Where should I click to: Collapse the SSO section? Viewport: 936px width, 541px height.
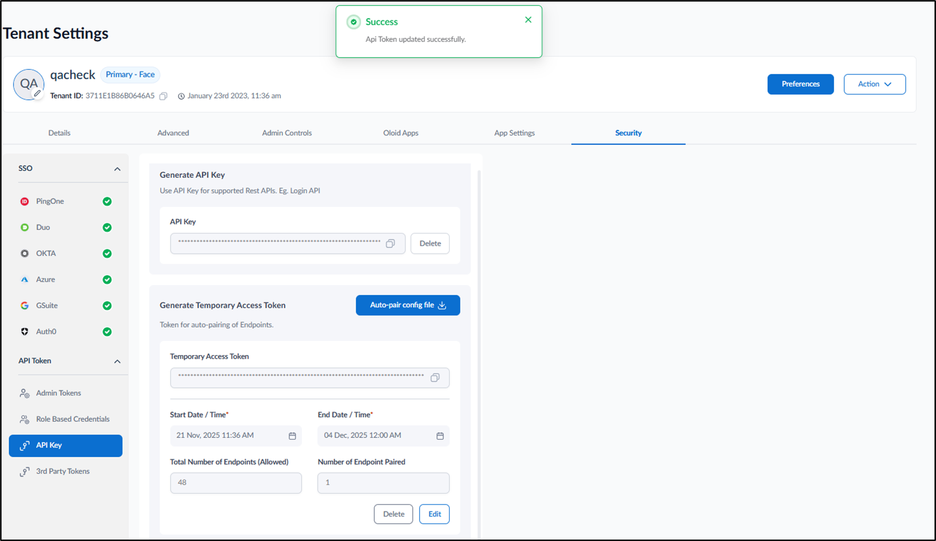pyautogui.click(x=117, y=169)
